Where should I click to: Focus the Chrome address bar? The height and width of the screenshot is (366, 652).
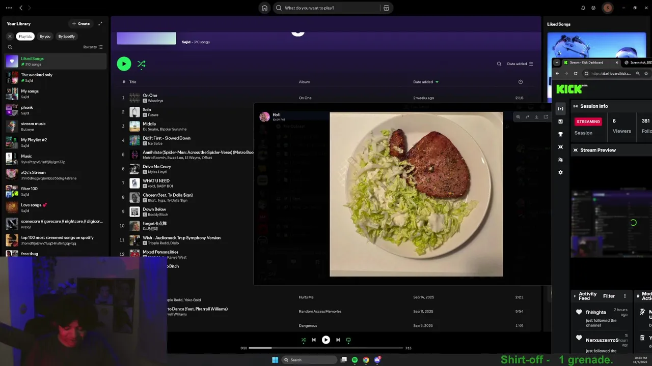(610, 73)
